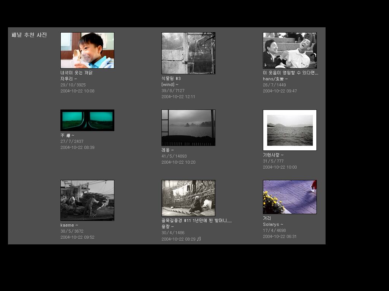Screen dimensions: 389x291
Task: Open the author link 'Solarys ~'
Action: pos(273,224)
